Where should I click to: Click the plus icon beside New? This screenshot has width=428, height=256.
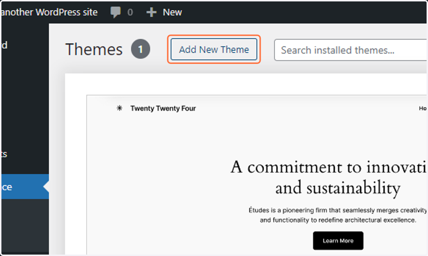[x=152, y=12]
